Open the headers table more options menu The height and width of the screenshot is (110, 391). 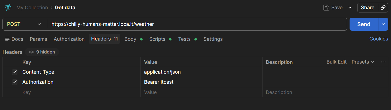click(383, 62)
